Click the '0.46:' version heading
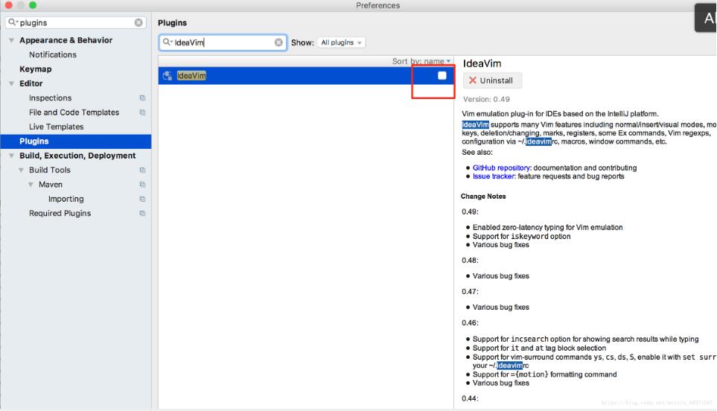This screenshot has height=411, width=717. (470, 322)
